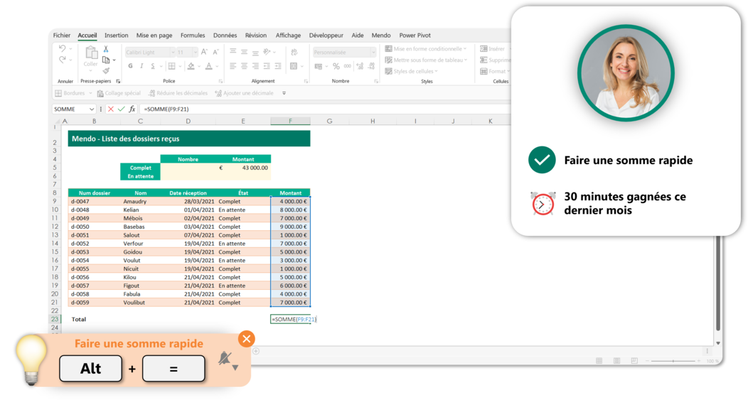Click the text orientation icon
The width and height of the screenshot is (748, 400).
click(x=267, y=51)
